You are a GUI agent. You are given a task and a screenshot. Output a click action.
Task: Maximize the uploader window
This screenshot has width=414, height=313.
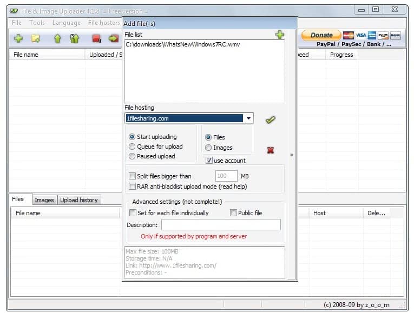tap(376, 10)
